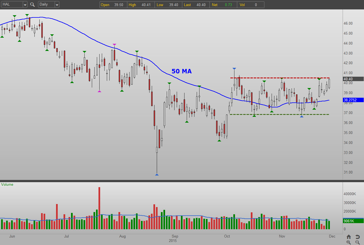This screenshot has height=245, width=364.
Task: Click the "Jun" month label on time axis
Action: pyautogui.click(x=12, y=236)
